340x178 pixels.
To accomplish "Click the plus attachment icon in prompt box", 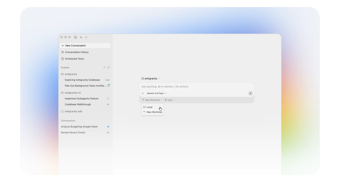I will pos(143,93).
